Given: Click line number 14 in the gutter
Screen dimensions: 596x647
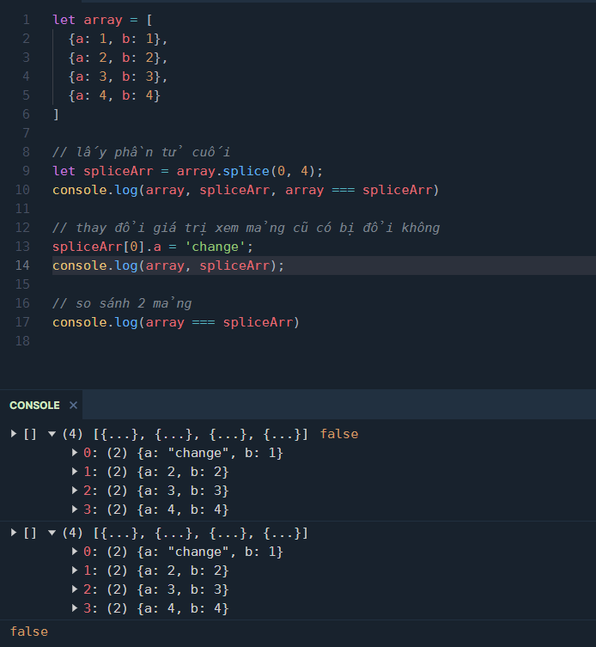Looking at the screenshot, I should 22,266.
